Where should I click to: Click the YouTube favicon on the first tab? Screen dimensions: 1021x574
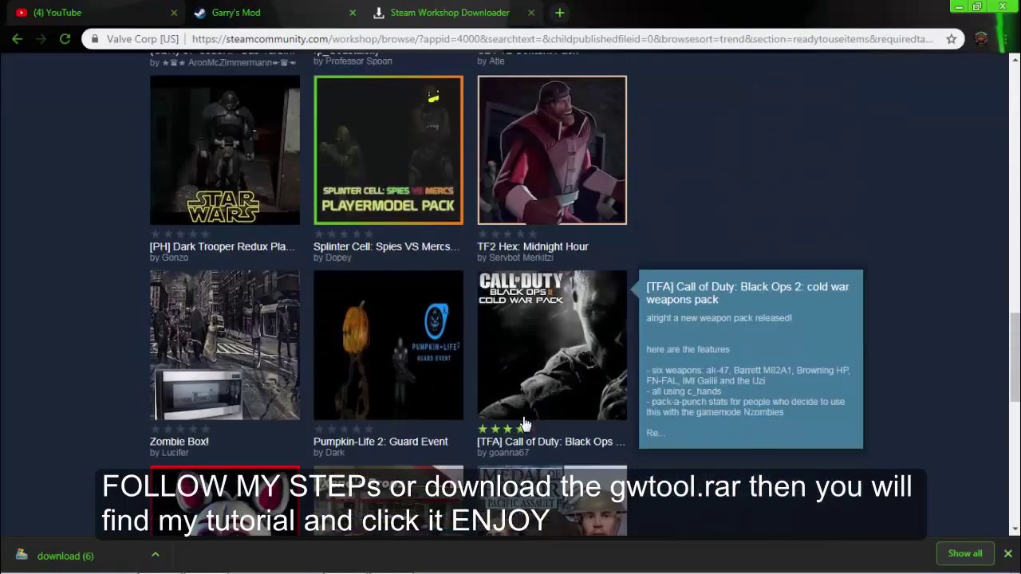point(22,13)
